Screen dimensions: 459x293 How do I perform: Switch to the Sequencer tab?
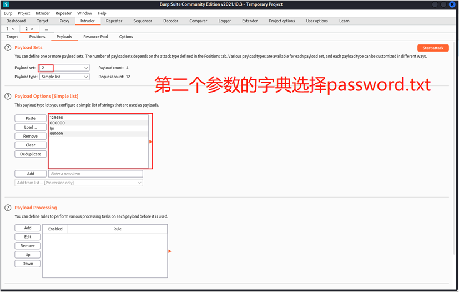coord(143,21)
